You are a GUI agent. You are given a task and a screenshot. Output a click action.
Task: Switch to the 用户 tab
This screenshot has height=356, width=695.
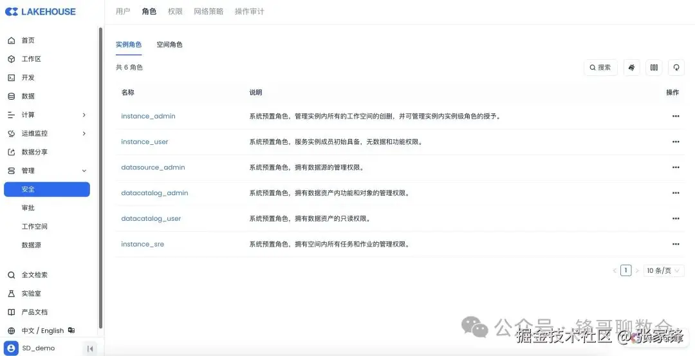click(x=123, y=12)
